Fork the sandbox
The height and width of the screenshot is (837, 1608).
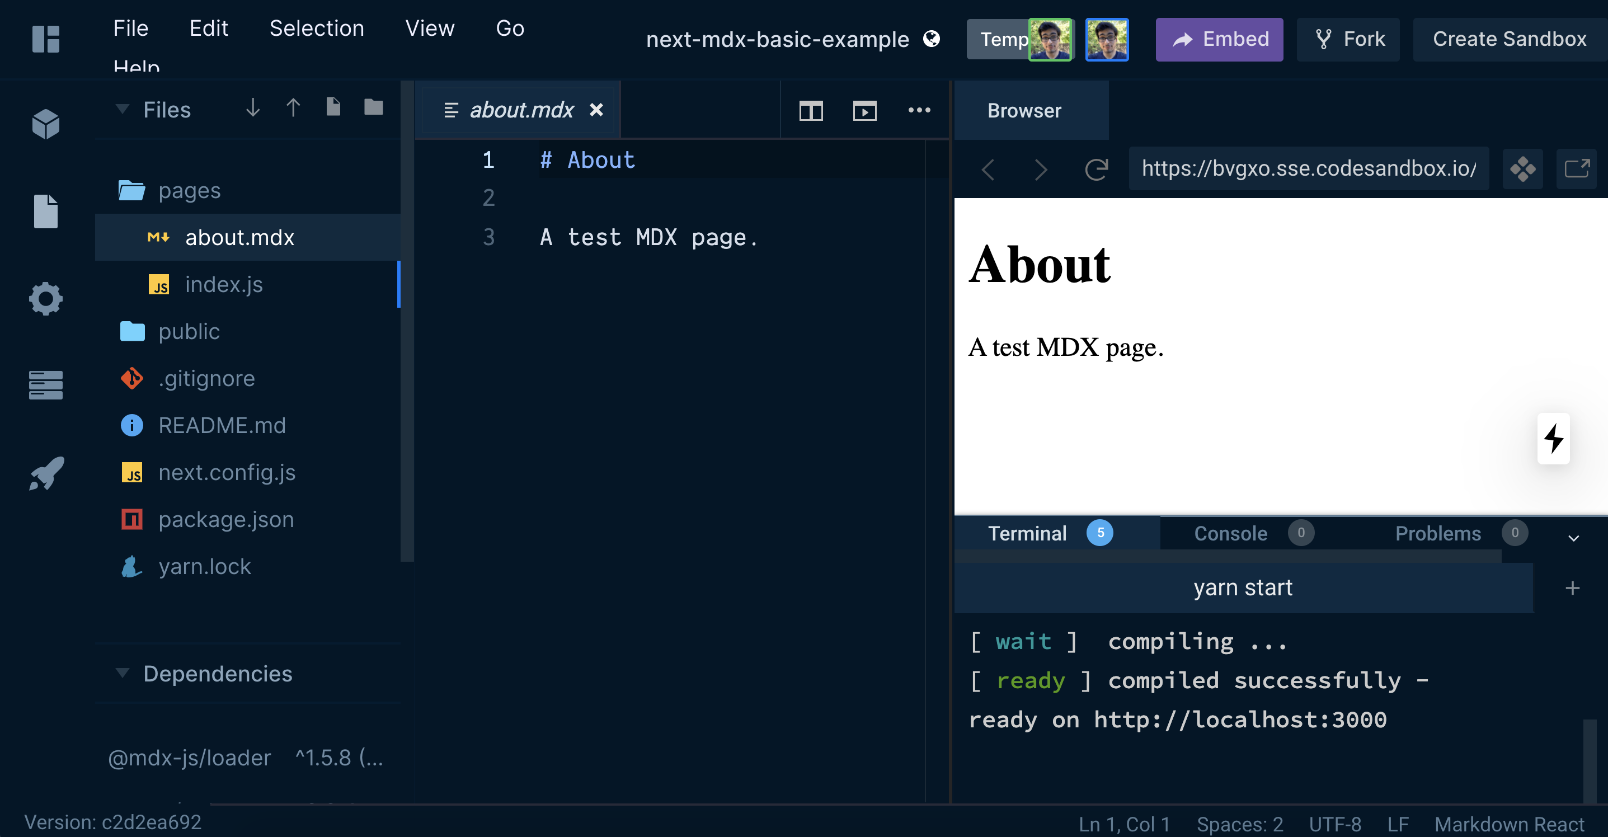pos(1348,39)
